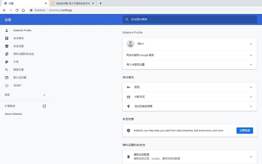Screen dimensions: 262x164
Task: Open 扩展程序 external link icon
Action: point(44,106)
